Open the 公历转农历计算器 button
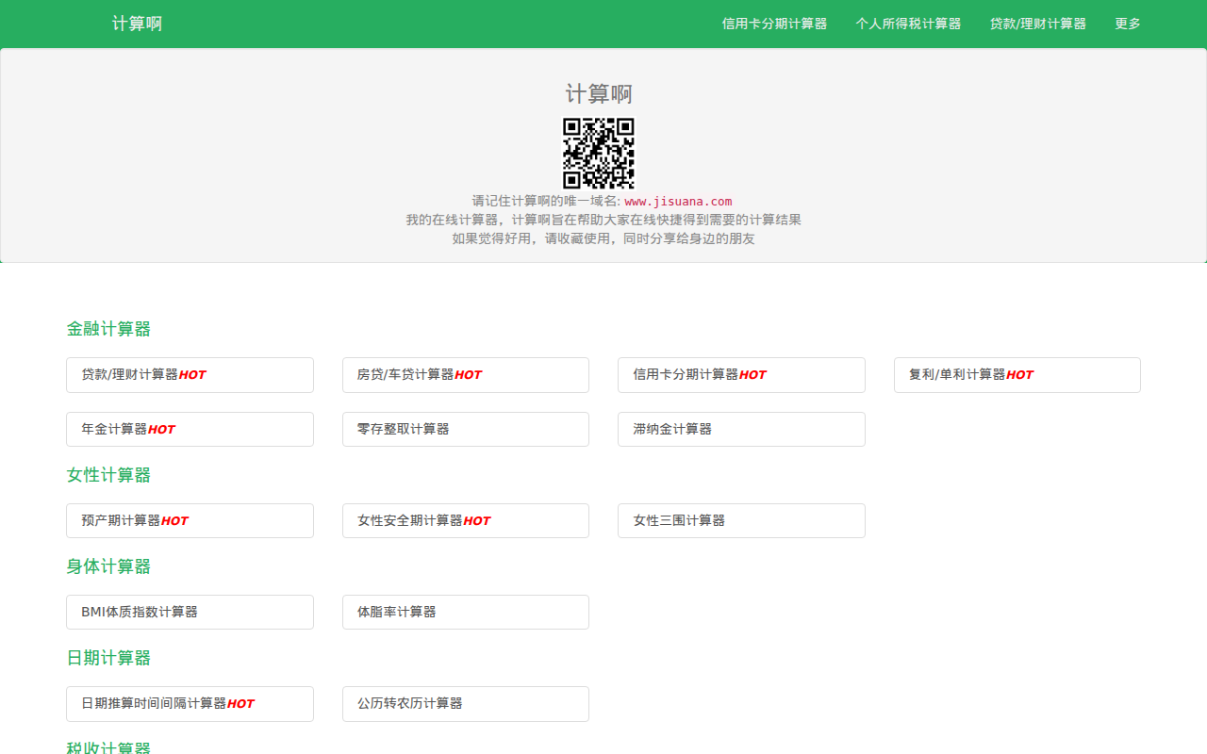The width and height of the screenshot is (1207, 754). pos(465,704)
